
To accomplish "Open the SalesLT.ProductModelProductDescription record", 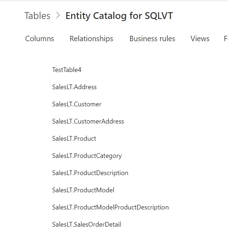I will tap(110, 207).
